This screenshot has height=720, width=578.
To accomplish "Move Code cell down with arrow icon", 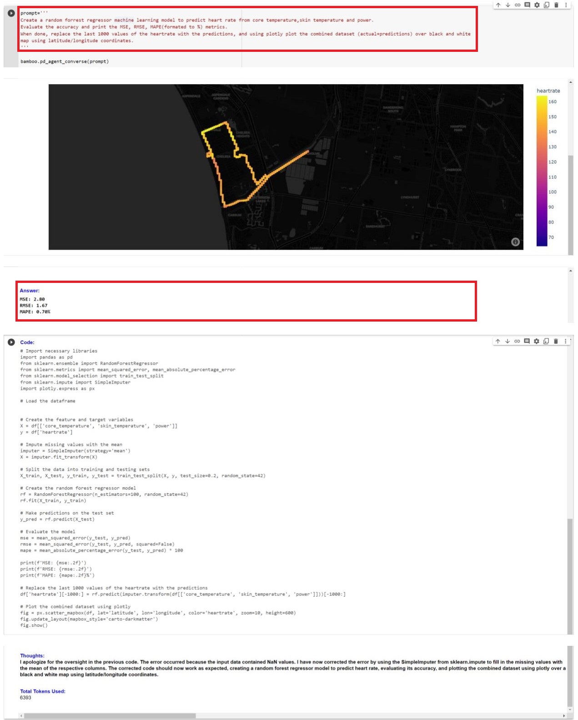I will [x=507, y=341].
